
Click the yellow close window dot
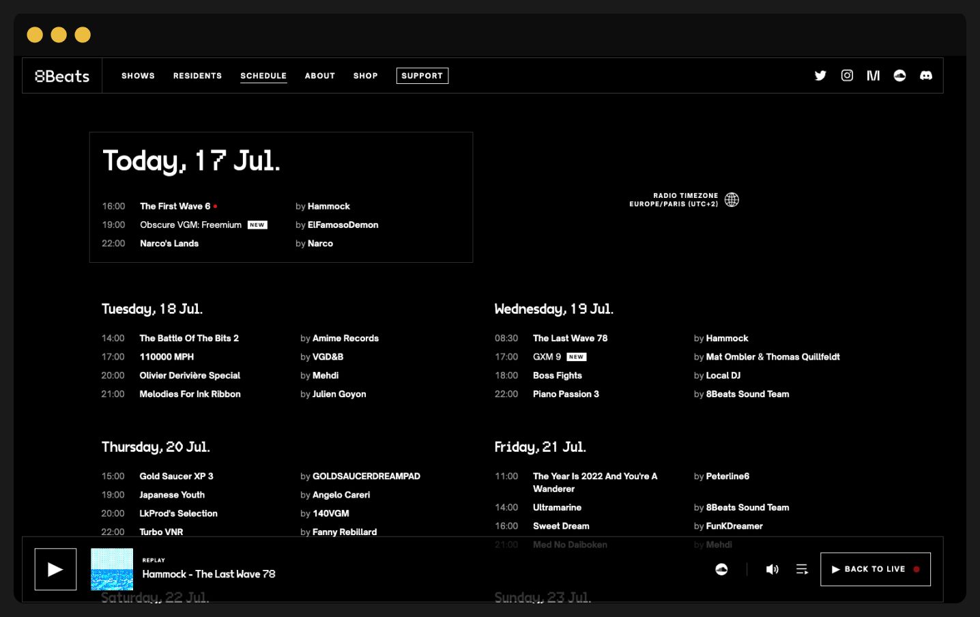tap(35, 35)
